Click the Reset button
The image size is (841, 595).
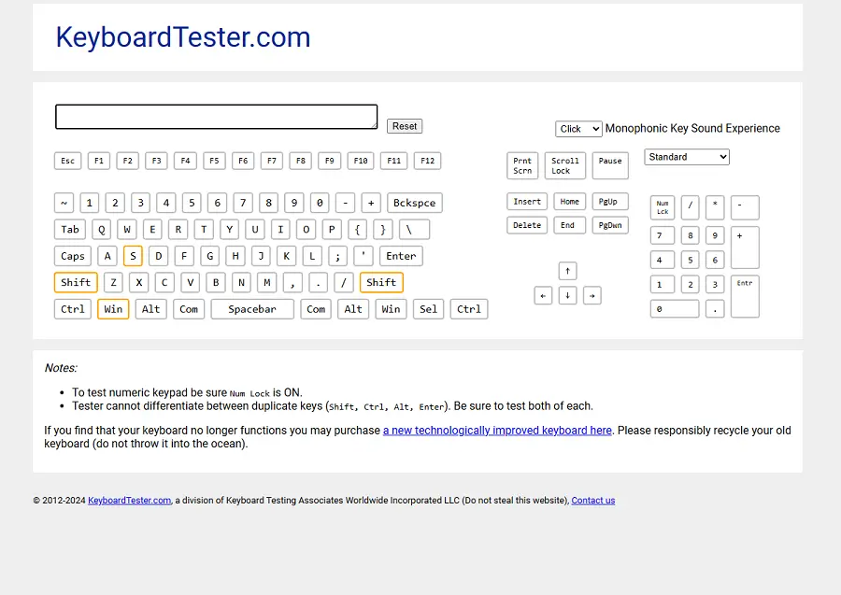404,125
